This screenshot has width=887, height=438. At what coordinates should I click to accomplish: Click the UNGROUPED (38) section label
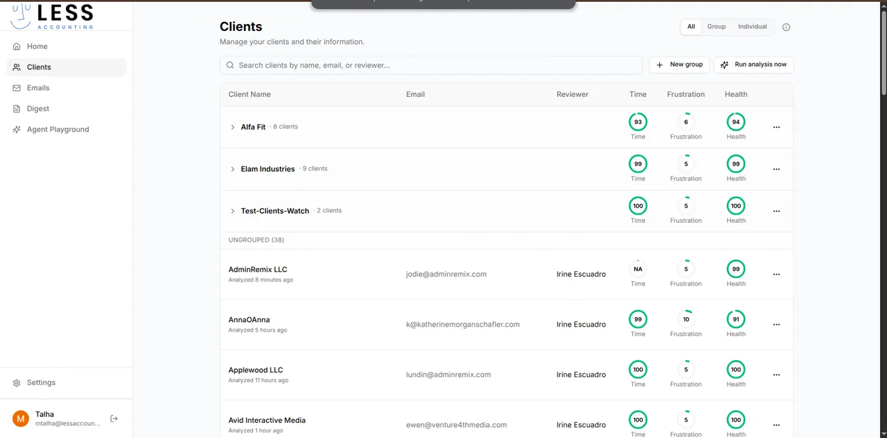tap(256, 240)
